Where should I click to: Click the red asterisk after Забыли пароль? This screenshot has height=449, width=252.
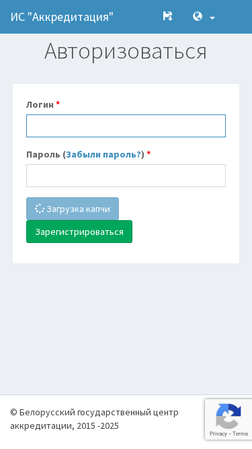[149, 153]
